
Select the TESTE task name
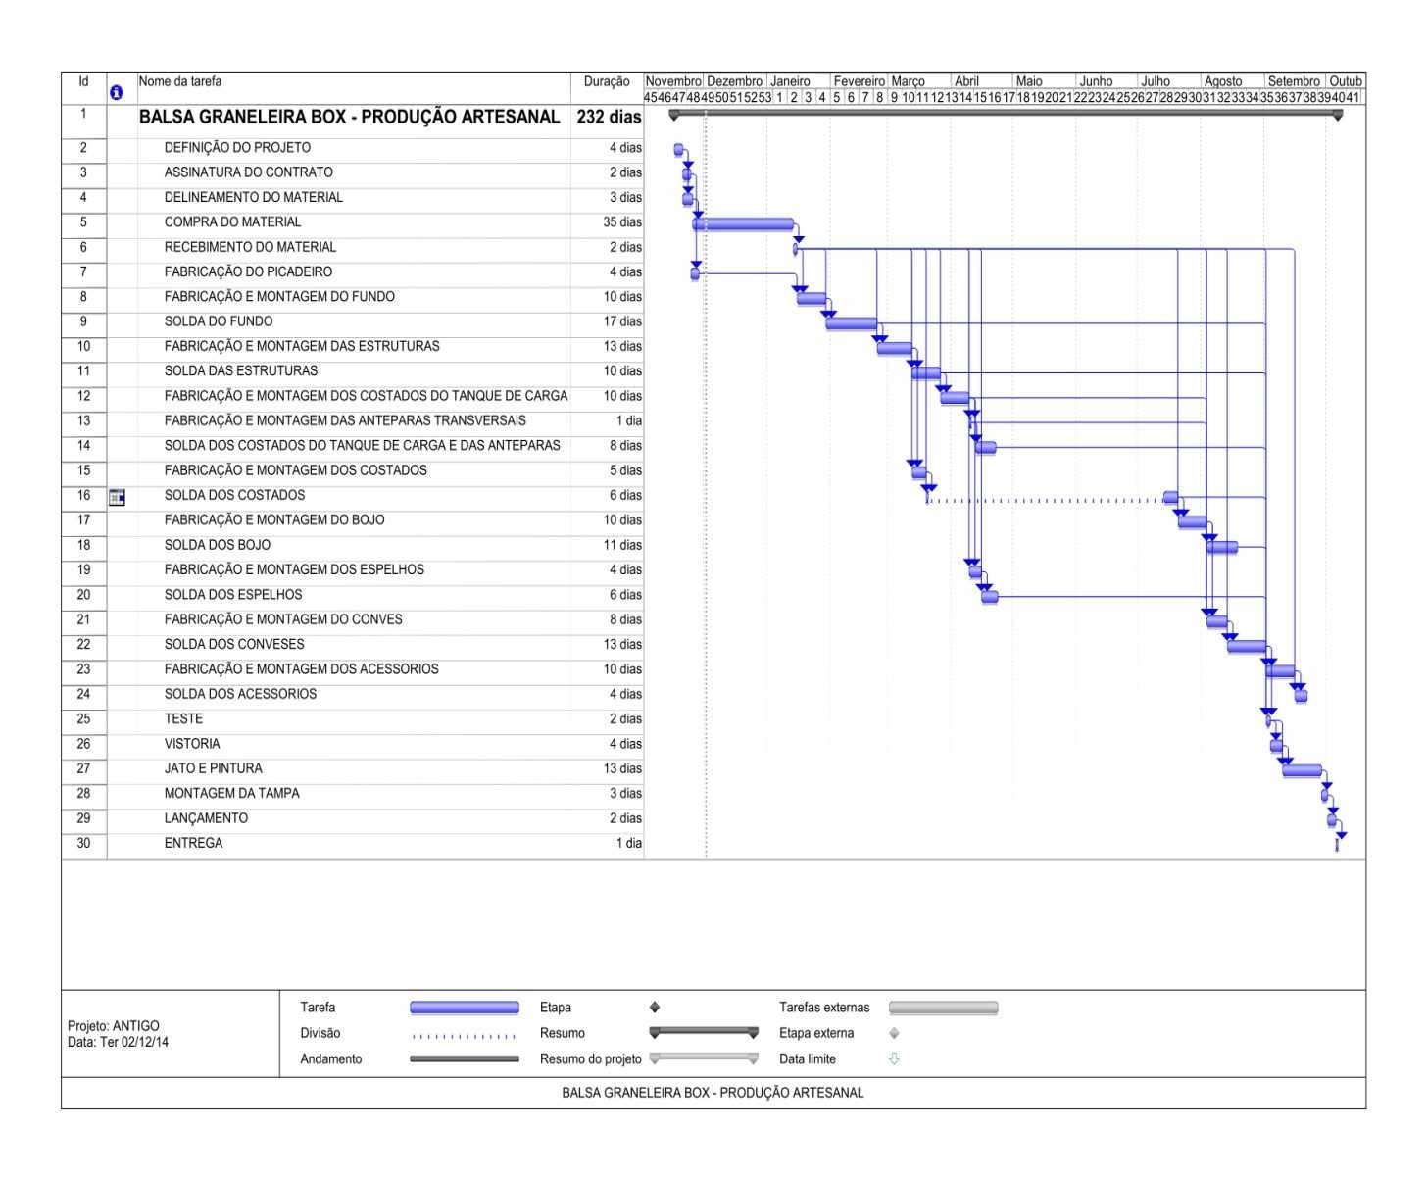(183, 718)
